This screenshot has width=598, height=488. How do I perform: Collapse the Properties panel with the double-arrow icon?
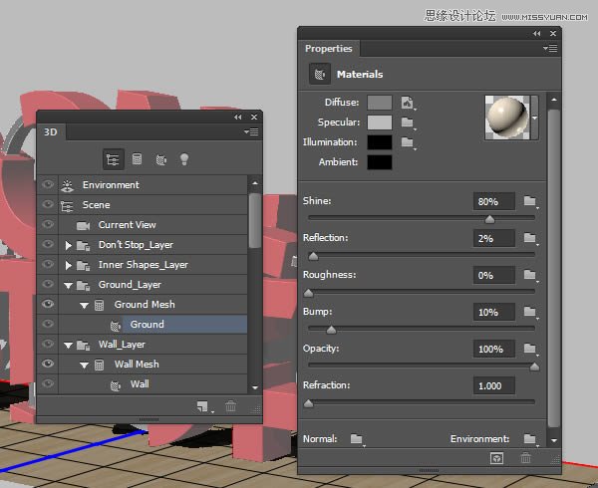536,34
